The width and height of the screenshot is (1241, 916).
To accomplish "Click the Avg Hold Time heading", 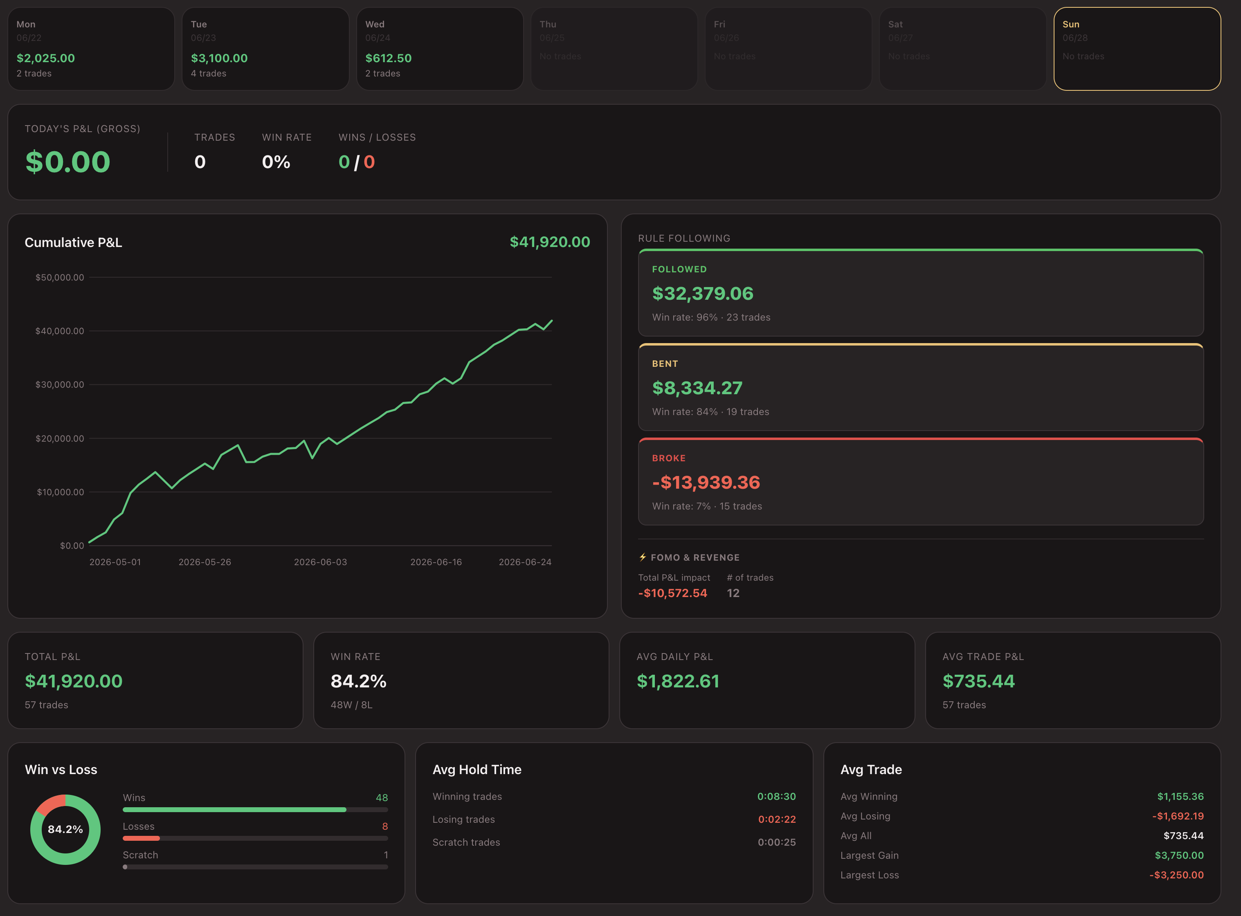I will point(477,770).
